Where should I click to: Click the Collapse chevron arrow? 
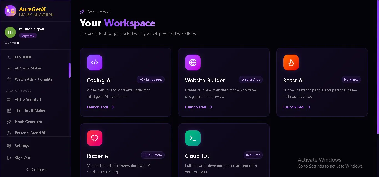(27, 169)
